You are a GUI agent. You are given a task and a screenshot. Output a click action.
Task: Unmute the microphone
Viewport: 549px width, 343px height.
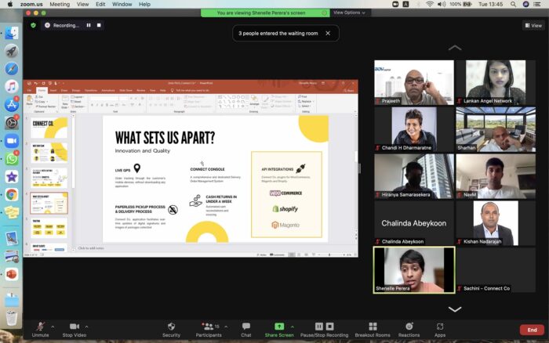(x=40, y=326)
